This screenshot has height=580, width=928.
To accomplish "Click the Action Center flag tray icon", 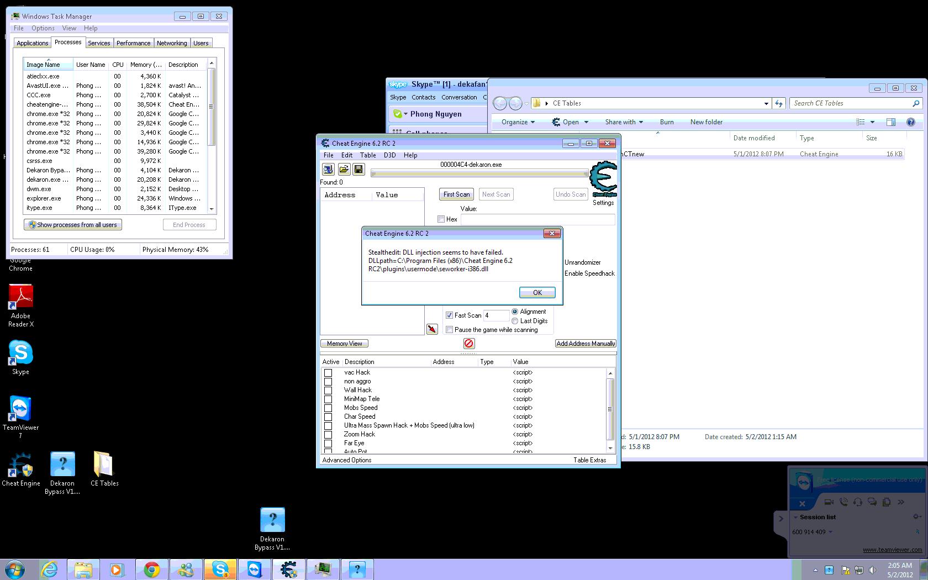I will (845, 570).
